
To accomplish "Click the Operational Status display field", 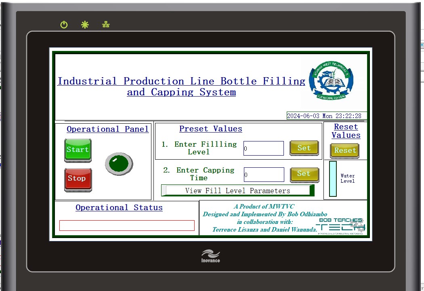I will coord(127,226).
